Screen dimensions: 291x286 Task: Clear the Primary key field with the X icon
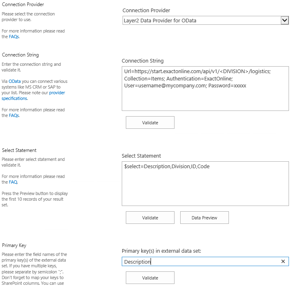[x=283, y=262]
